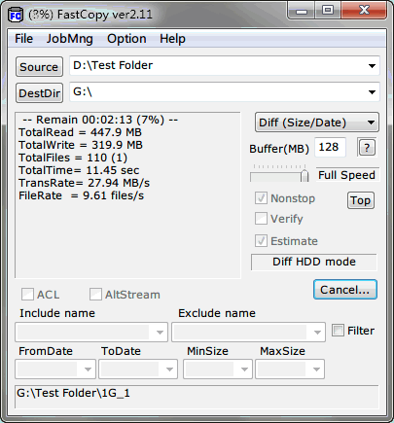The width and height of the screenshot is (394, 423).
Task: Click the Buffer(MB) input field
Action: coord(330,147)
